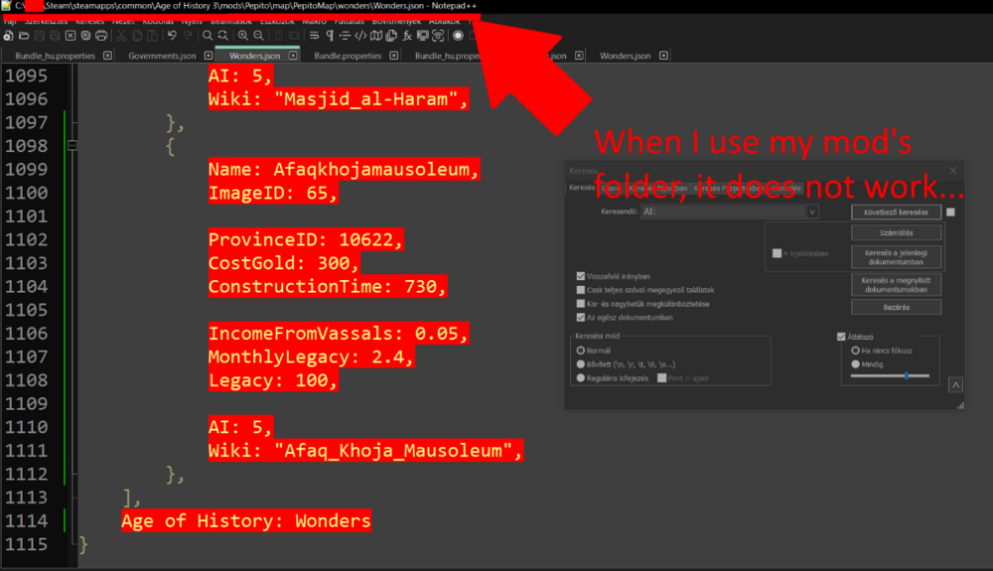The width and height of the screenshot is (993, 571).
Task: Click the monitoring screen toolbar icon
Action: (x=422, y=36)
